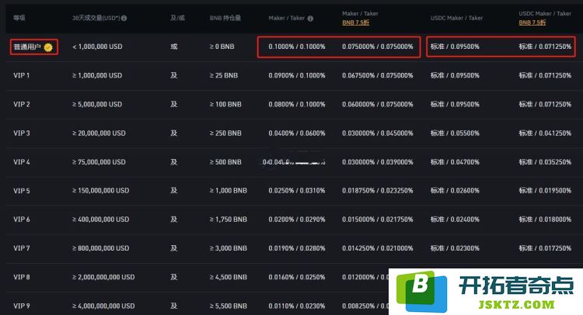
Task: Click the ≥ 100 BNB holding cell
Action: (x=225, y=104)
